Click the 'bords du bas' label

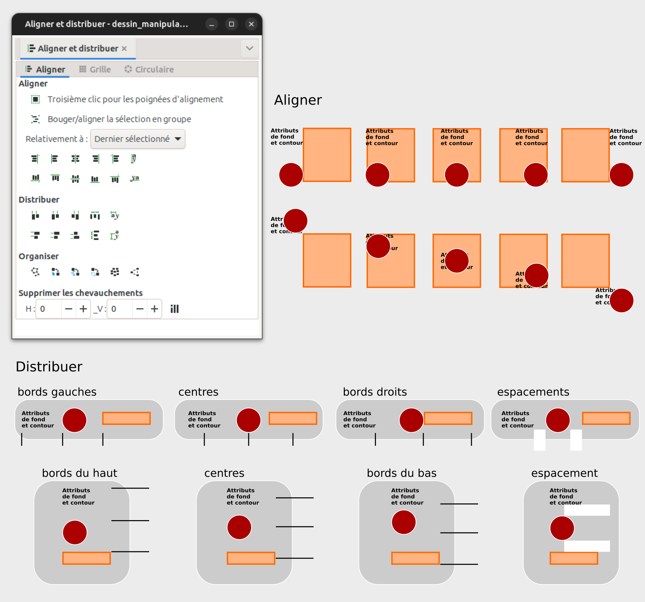click(x=402, y=473)
